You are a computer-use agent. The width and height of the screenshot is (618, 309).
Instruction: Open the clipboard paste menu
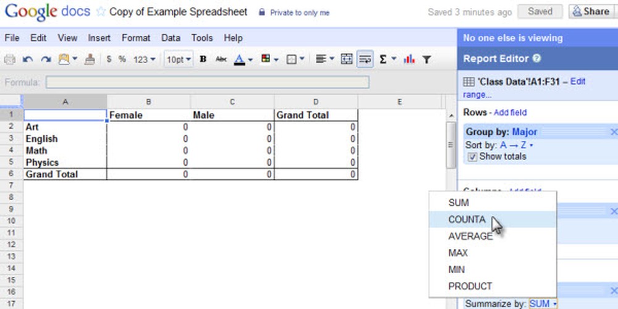pyautogui.click(x=67, y=59)
